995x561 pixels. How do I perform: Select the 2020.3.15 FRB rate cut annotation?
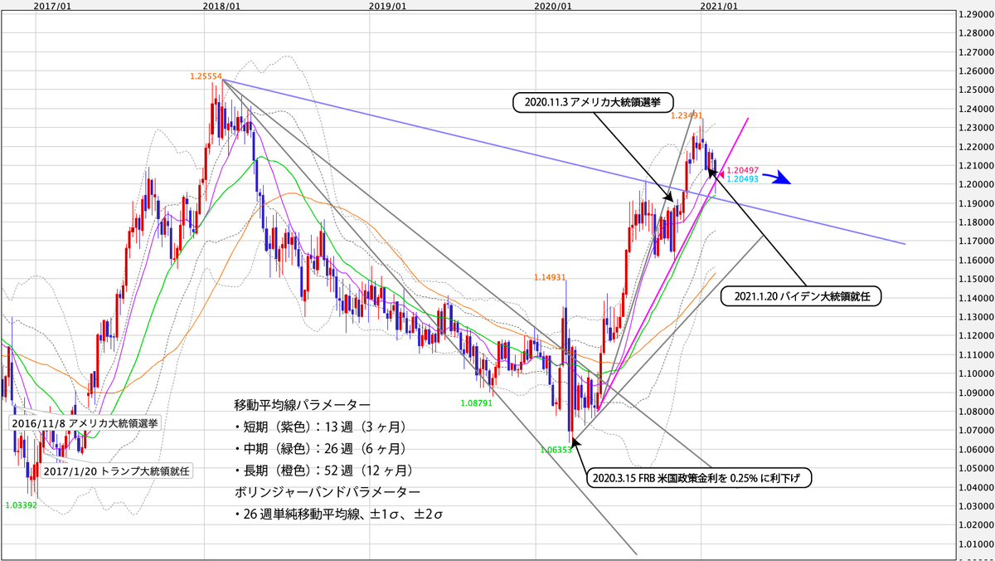[x=698, y=478]
